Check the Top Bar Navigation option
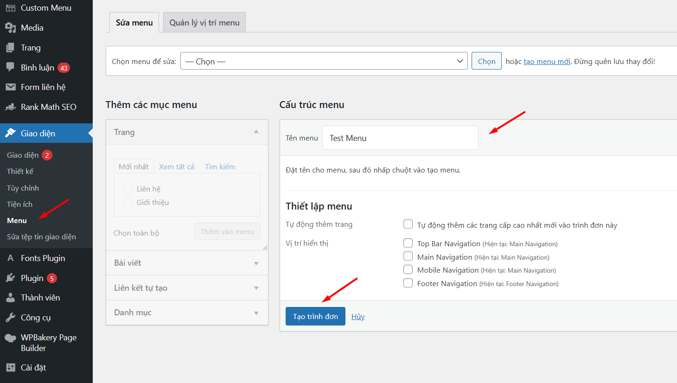677x383 pixels. (x=408, y=243)
